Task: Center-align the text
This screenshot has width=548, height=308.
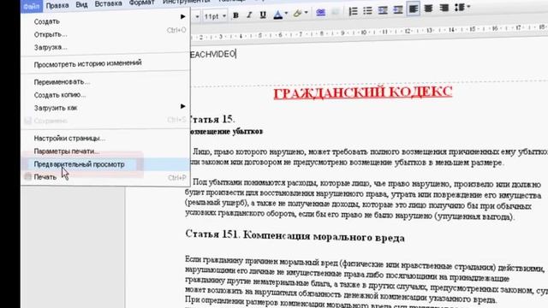Action: tap(428, 9)
